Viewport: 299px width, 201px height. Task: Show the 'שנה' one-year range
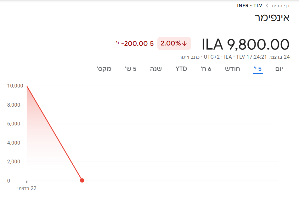coord(156,69)
